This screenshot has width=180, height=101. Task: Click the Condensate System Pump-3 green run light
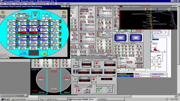point(130,47)
